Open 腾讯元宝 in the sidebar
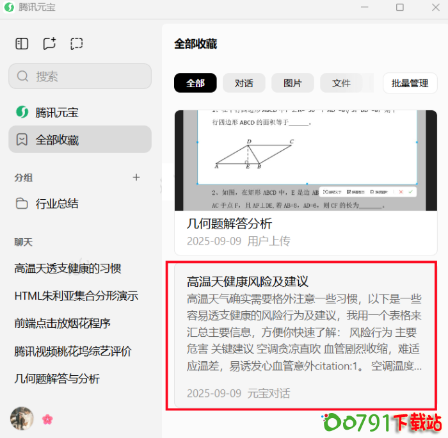448x438 pixels. tap(80, 112)
